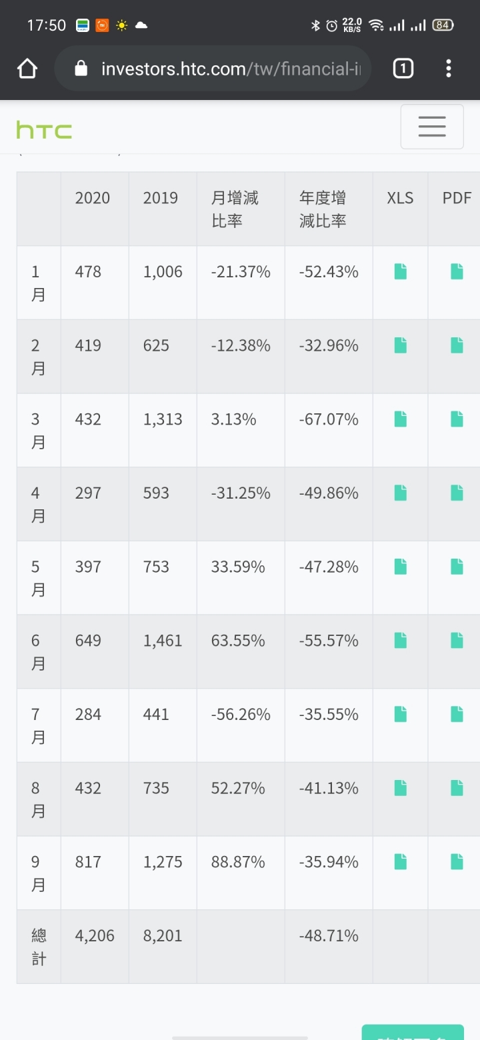Image resolution: width=480 pixels, height=1040 pixels.
Task: Open the tab switcher
Action: point(403,68)
